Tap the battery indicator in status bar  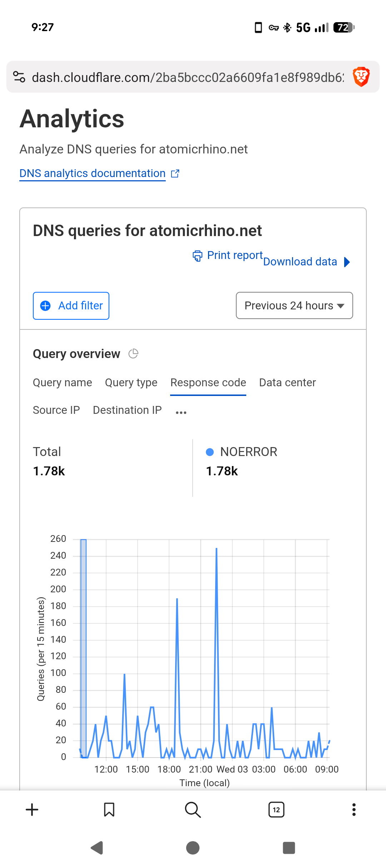pos(343,28)
